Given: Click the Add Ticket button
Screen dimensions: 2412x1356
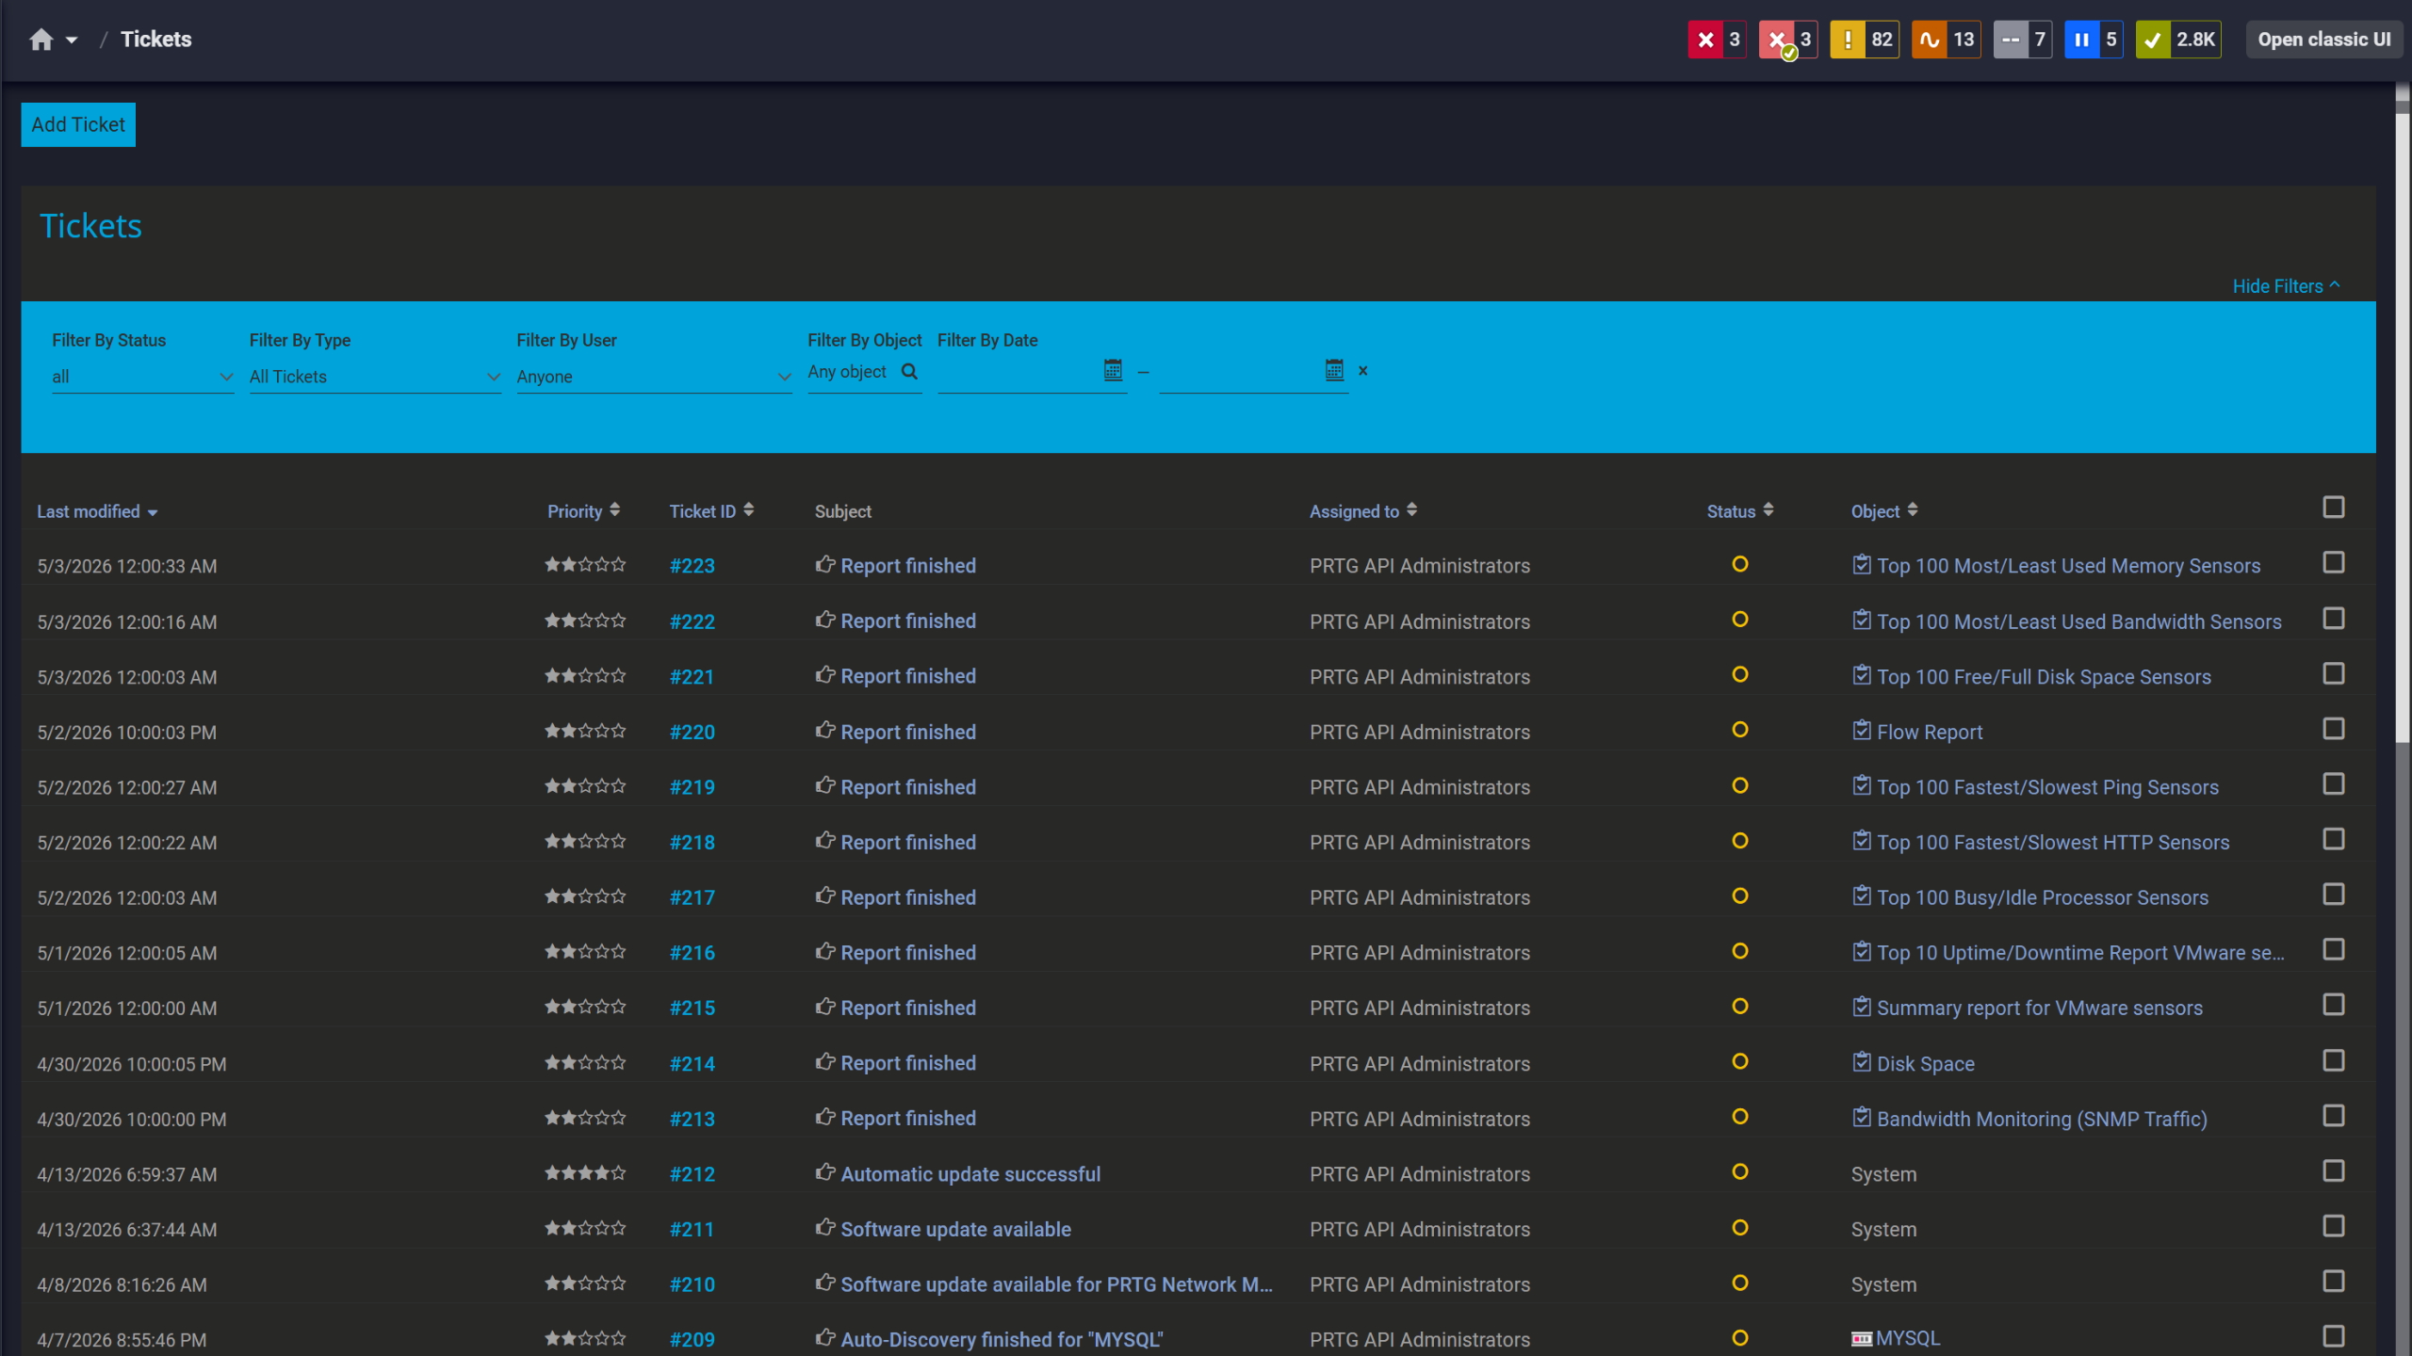Looking at the screenshot, I should pyautogui.click(x=78, y=124).
